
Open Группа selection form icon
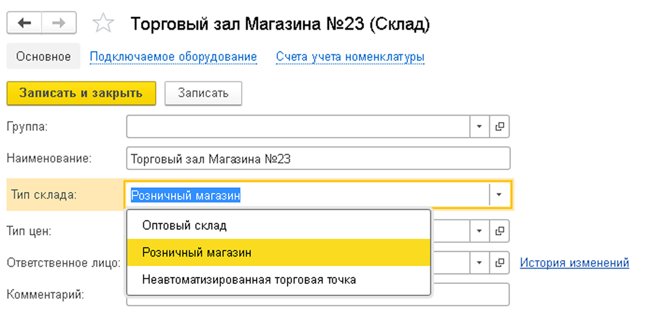(500, 127)
